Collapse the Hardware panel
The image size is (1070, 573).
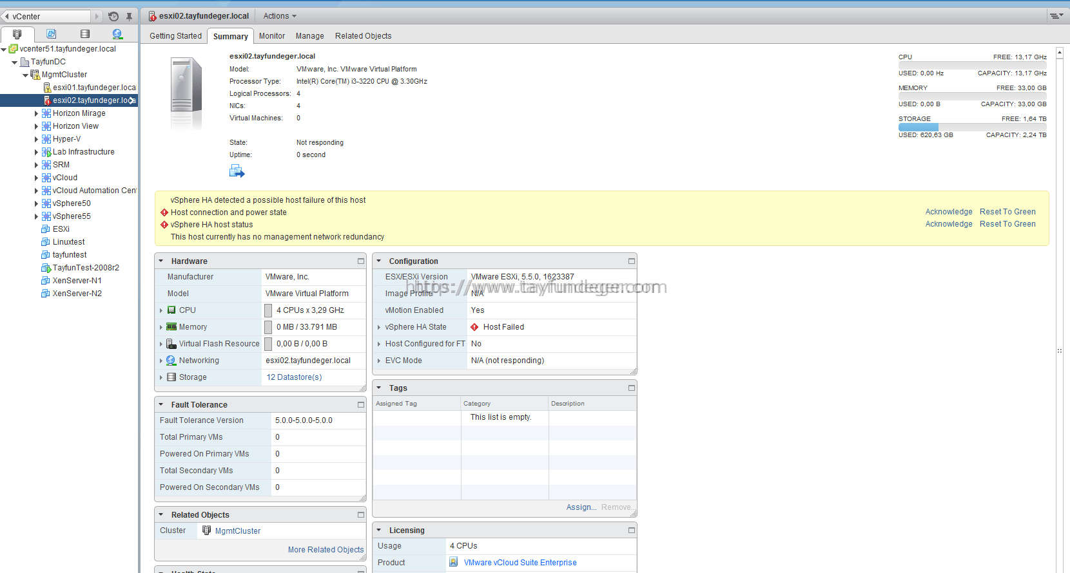(161, 261)
